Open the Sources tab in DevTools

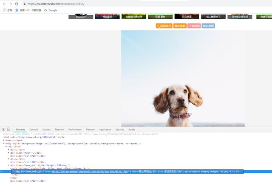tap(46, 130)
